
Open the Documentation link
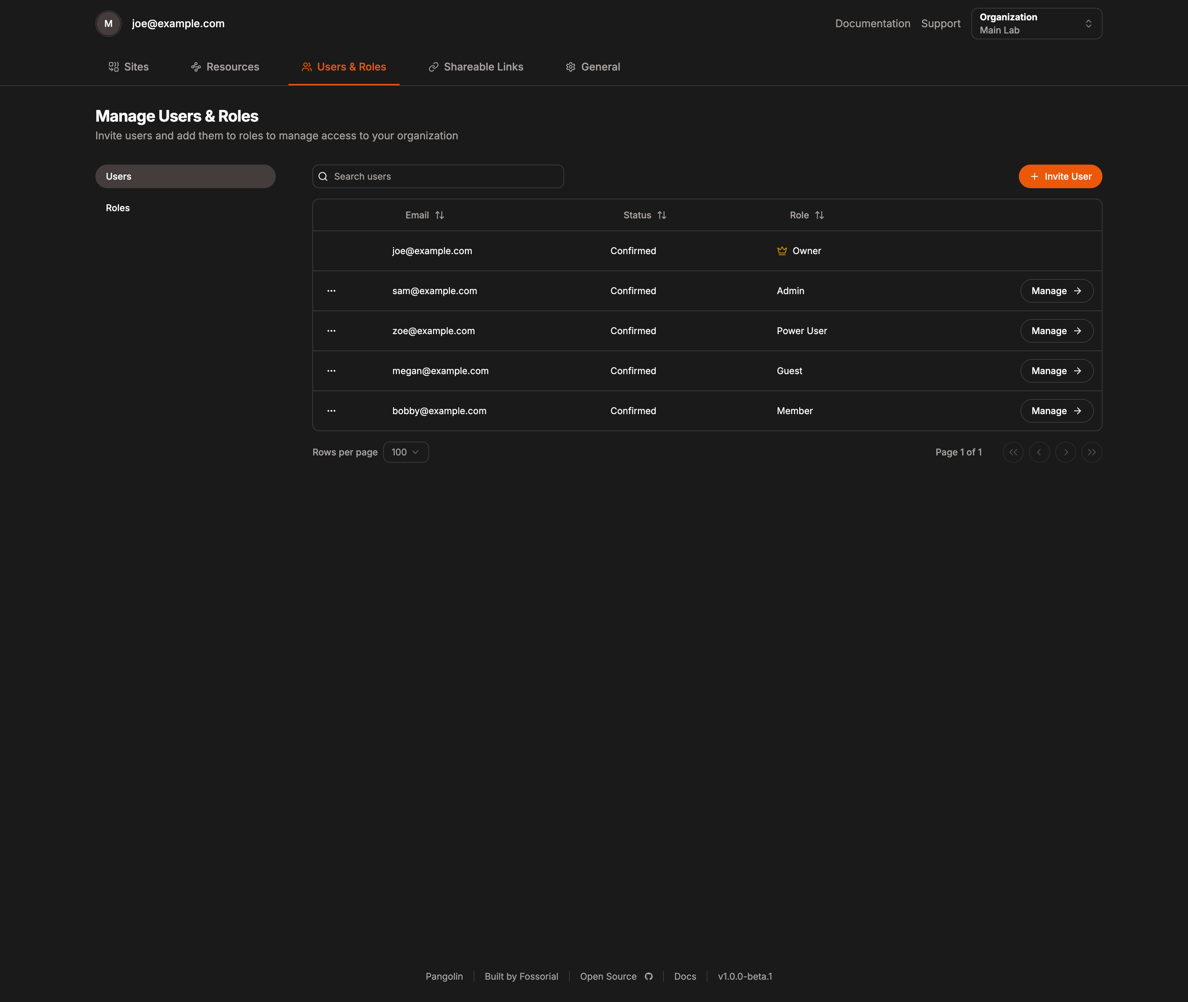872,23
